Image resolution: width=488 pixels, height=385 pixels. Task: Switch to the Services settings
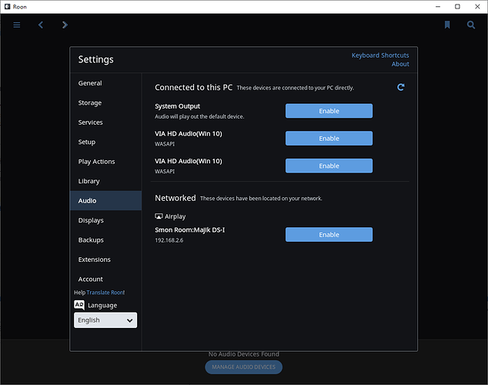pos(105,122)
